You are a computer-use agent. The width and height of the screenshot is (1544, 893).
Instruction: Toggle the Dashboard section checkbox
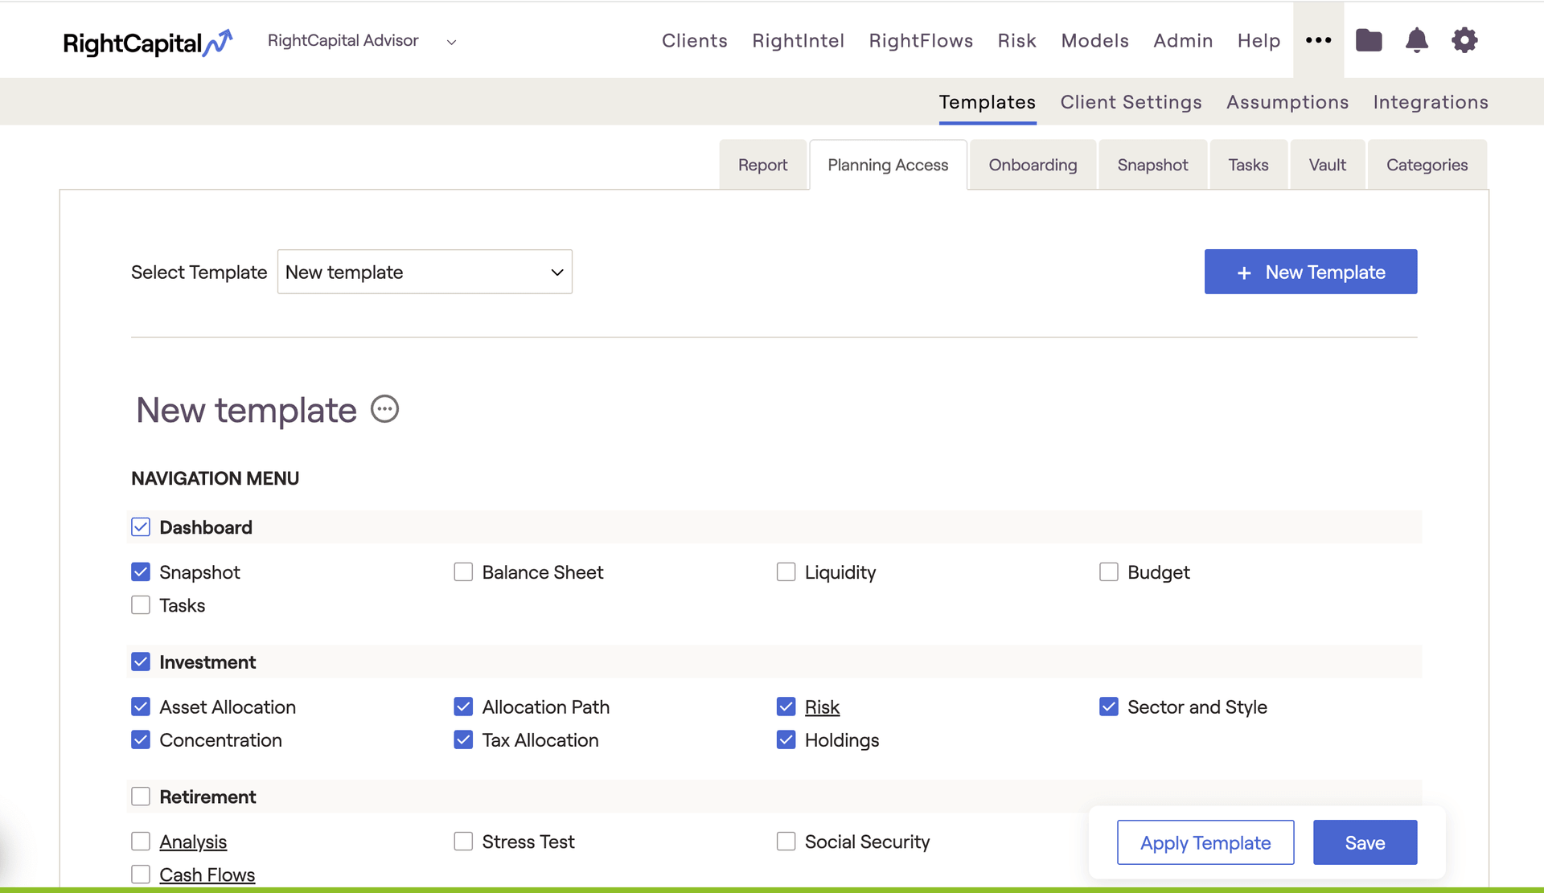(x=141, y=527)
